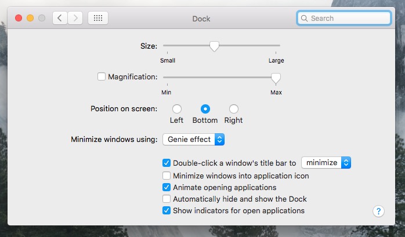The width and height of the screenshot is (405, 237).
Task: Click the magnifying glass search icon
Action: 304,19
